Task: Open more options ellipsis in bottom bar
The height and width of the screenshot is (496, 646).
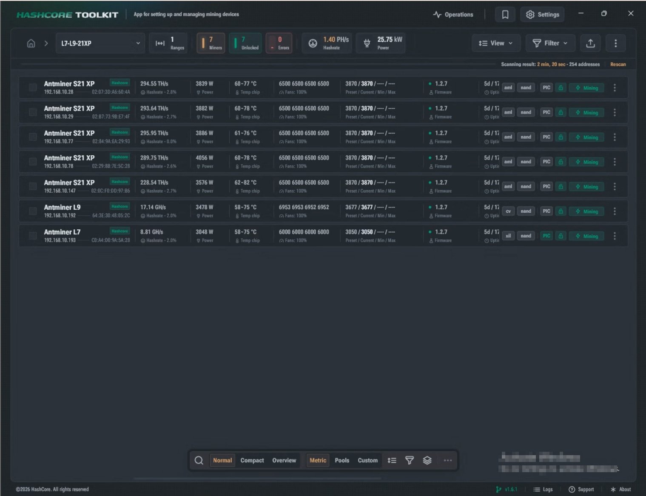Action: [x=447, y=460]
